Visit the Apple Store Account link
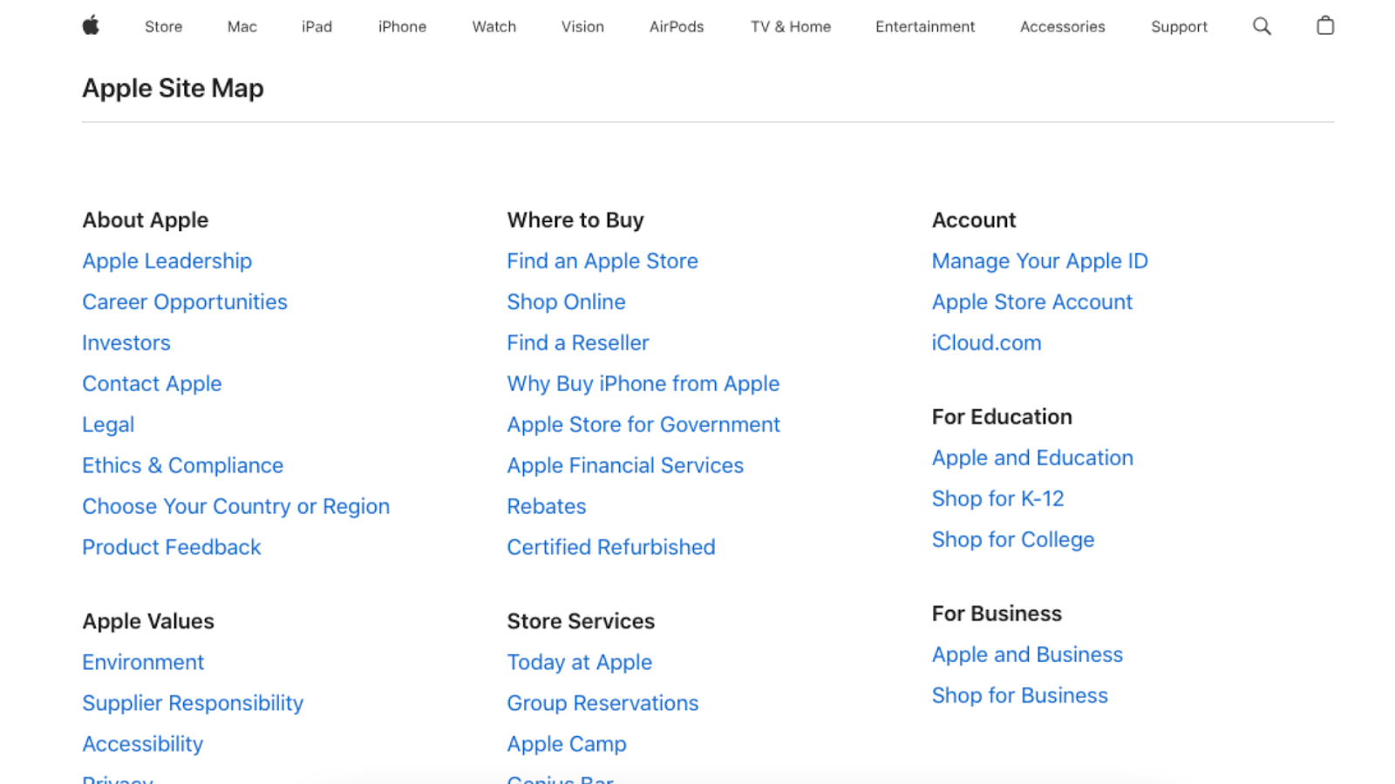The width and height of the screenshot is (1395, 784). (1032, 302)
